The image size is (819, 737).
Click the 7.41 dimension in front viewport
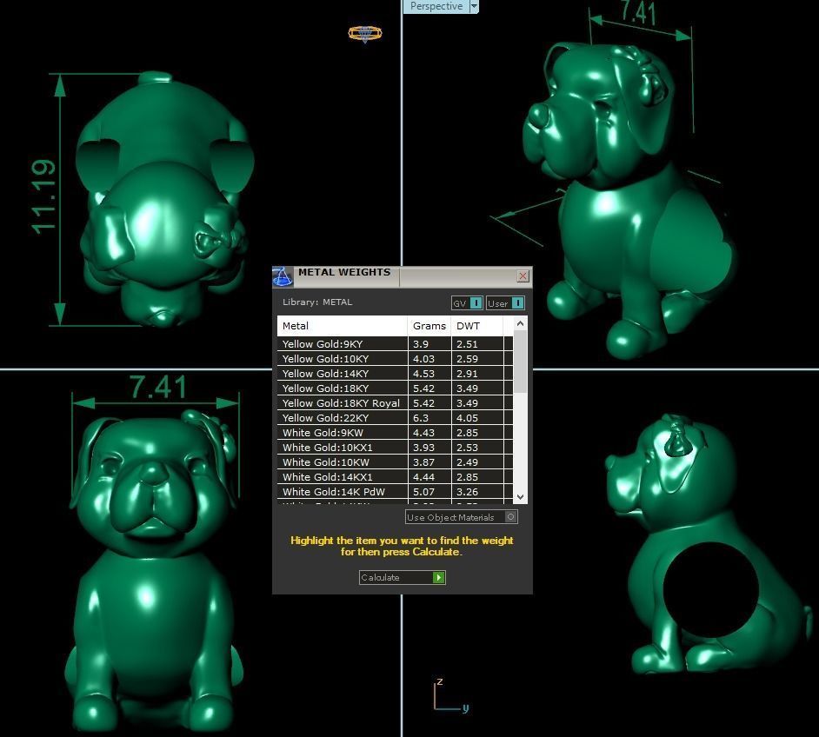158,388
